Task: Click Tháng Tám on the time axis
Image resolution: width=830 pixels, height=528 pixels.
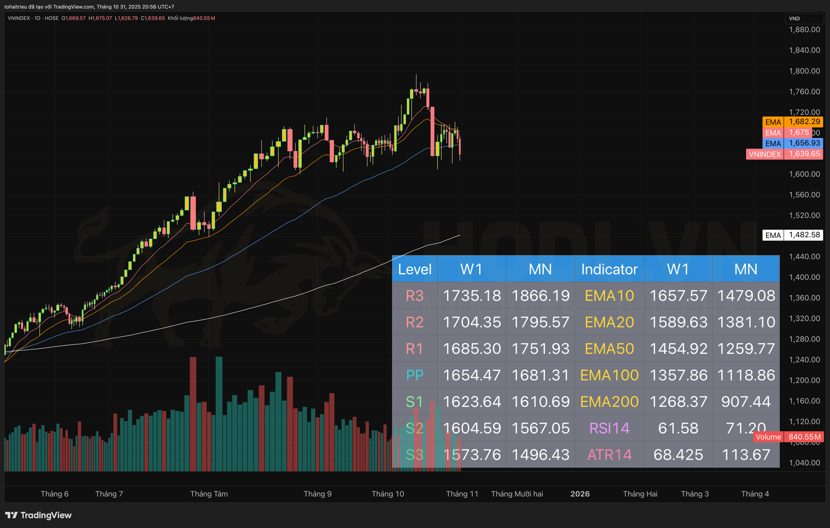Action: point(209,494)
